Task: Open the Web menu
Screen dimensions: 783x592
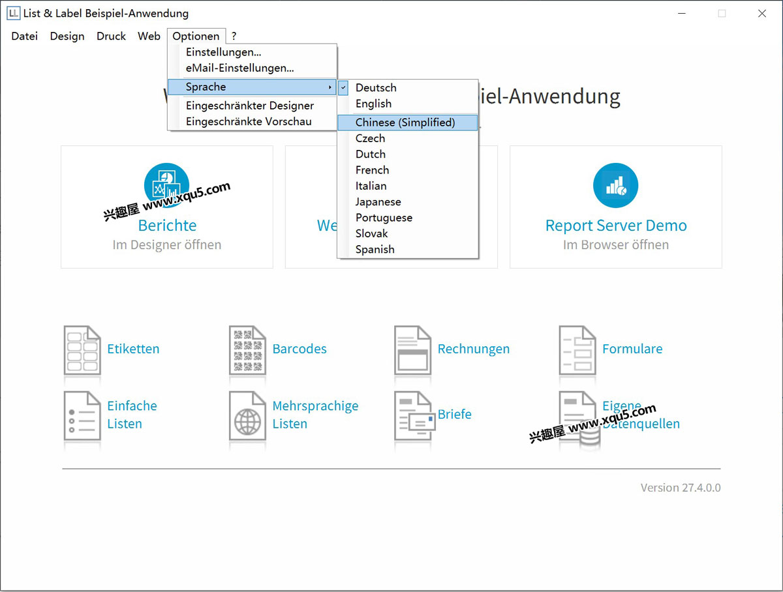Action: [149, 37]
